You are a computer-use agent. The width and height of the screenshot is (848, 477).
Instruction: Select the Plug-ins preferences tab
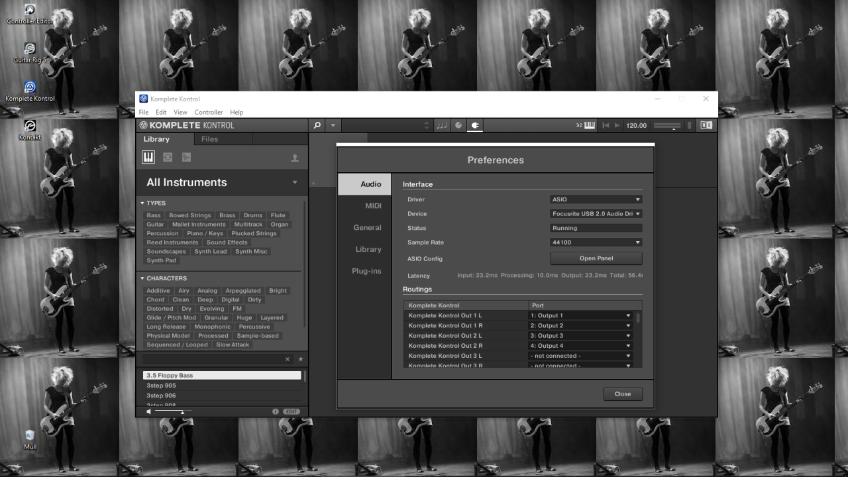364,272
